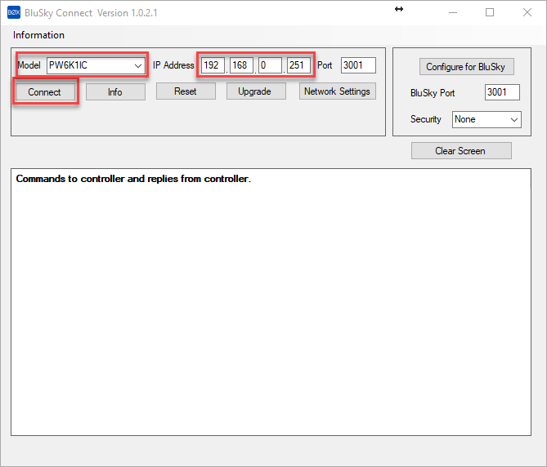Click the first IP octet field showing 192
This screenshot has height=467, width=547.
(x=213, y=65)
